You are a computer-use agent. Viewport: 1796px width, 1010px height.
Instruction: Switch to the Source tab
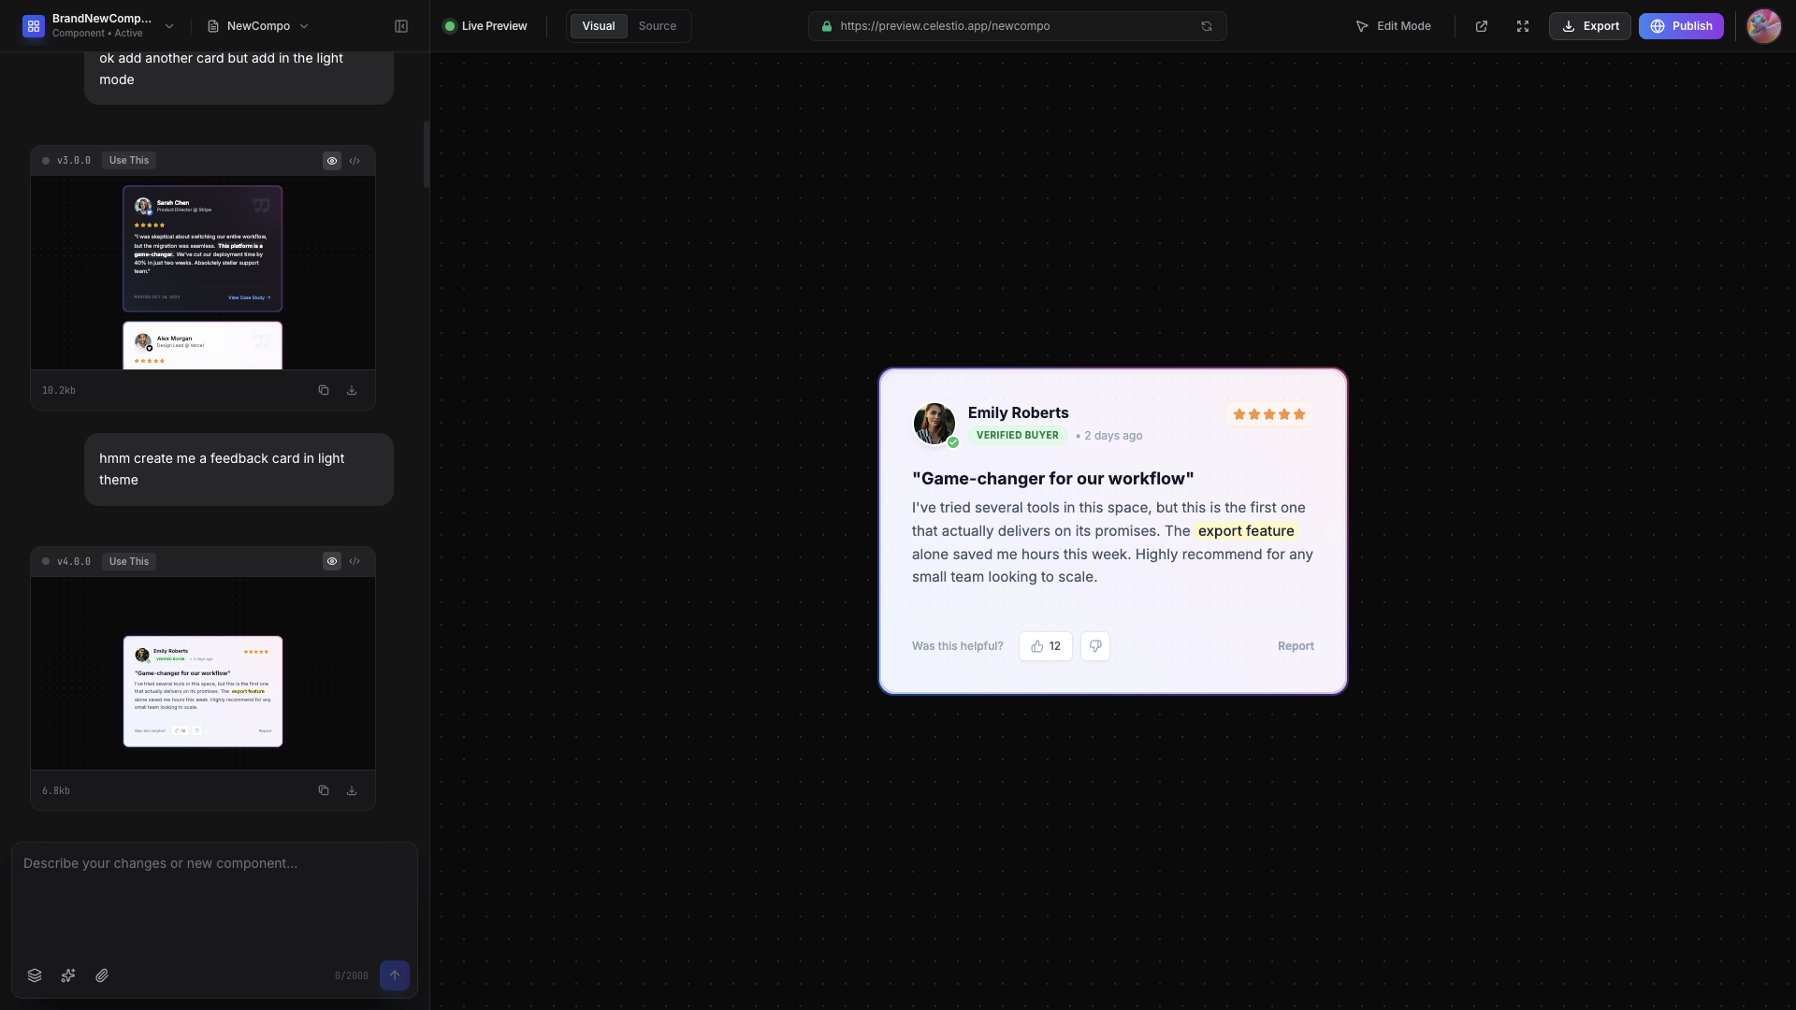pos(657,26)
